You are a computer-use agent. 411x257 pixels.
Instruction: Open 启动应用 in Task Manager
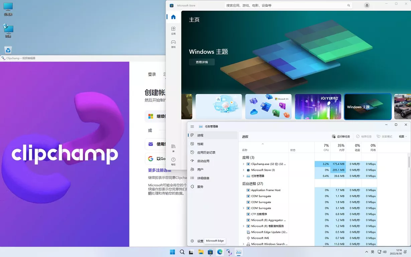click(x=213, y=161)
